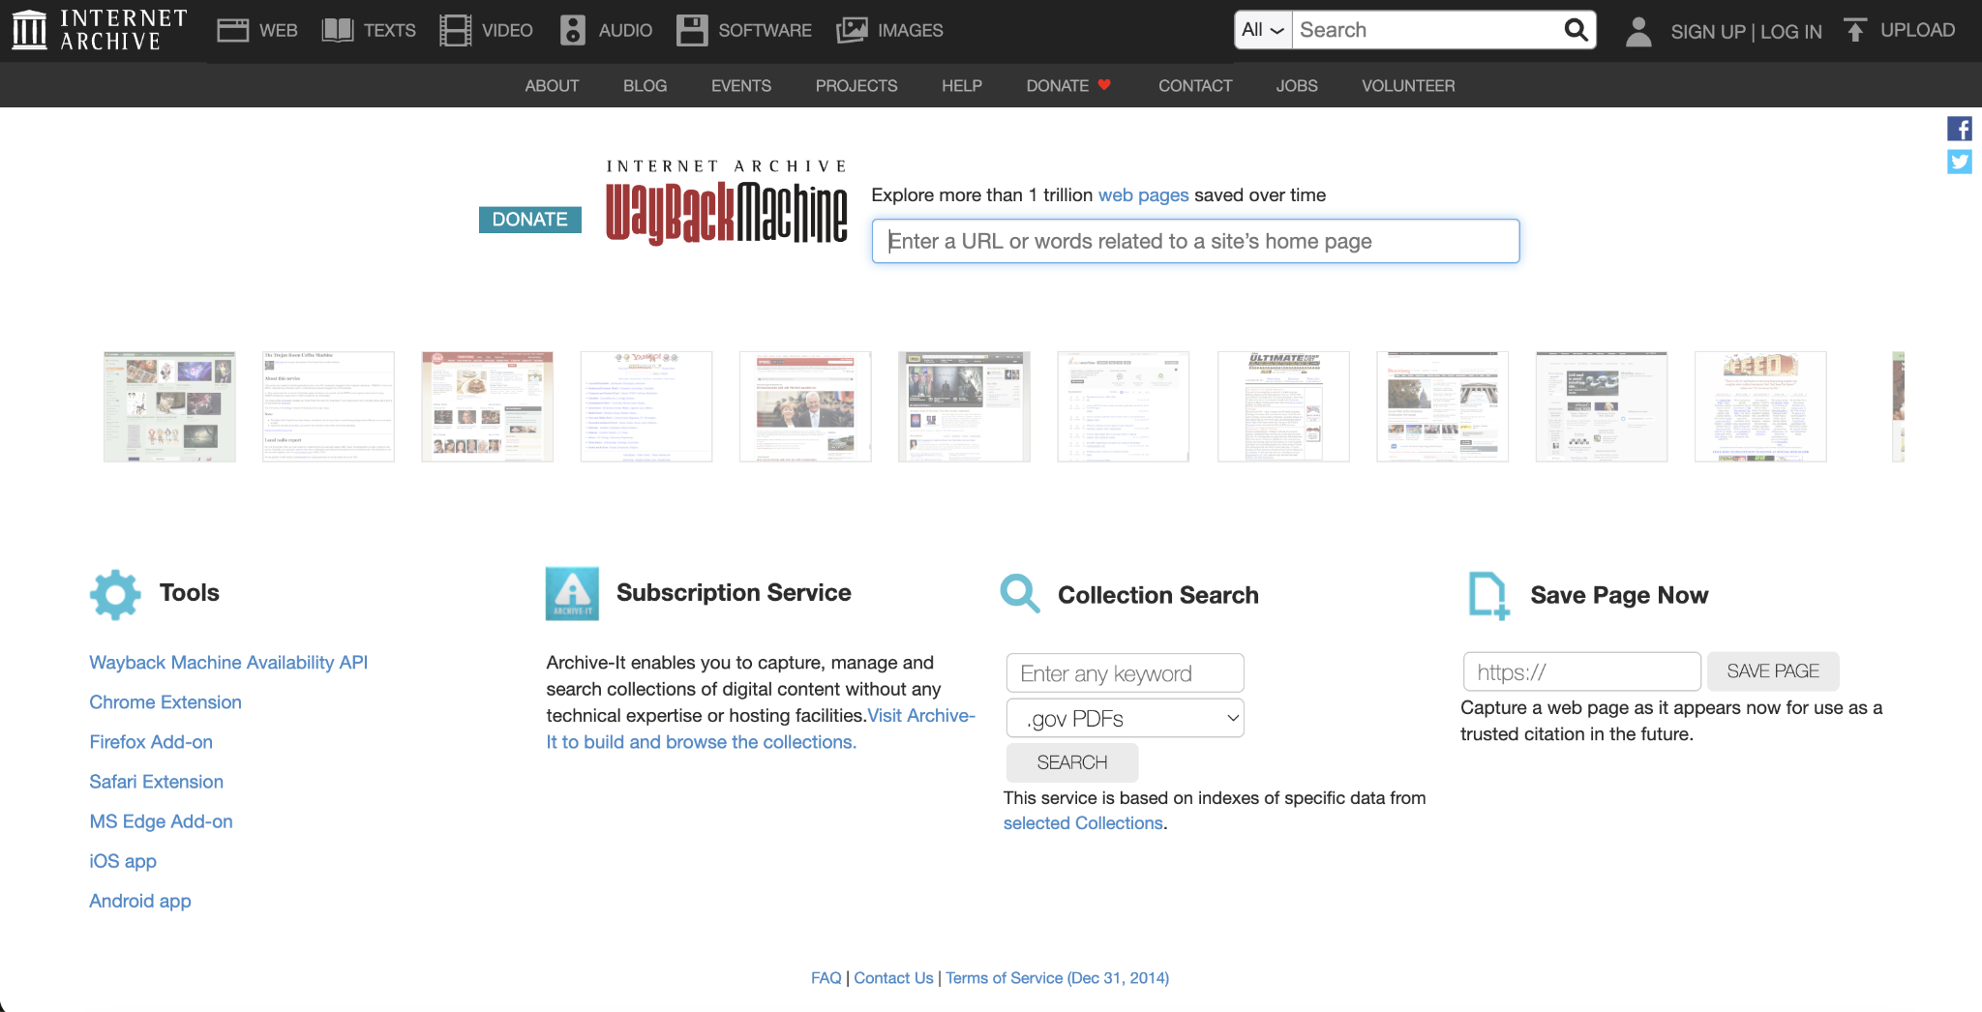
Task: Expand the .gov PDFs collection dropdown
Action: [x=1126, y=718]
